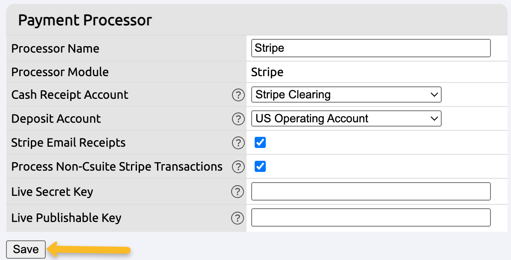
Task: Click the Cash Receipt Account label
Action: pyautogui.click(x=70, y=95)
